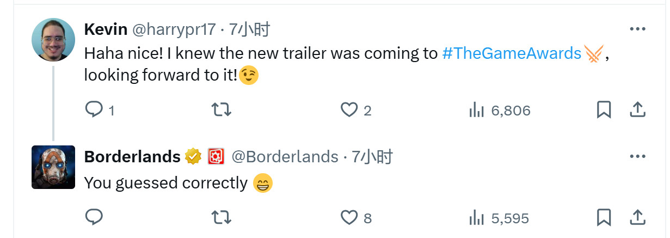670x238 pixels.
Task: Click the Borderlands account name
Action: click(x=132, y=157)
